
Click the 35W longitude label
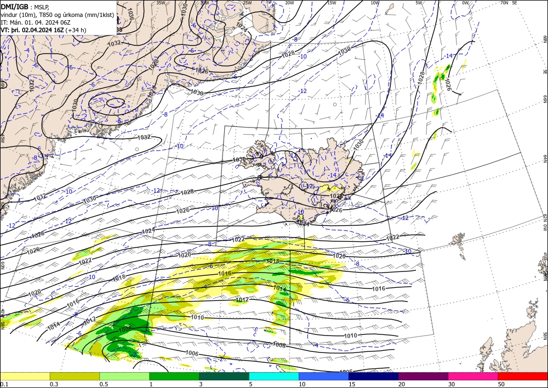161,3
